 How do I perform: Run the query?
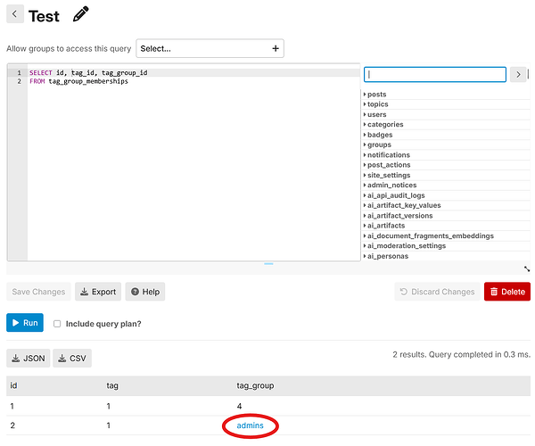click(x=25, y=323)
